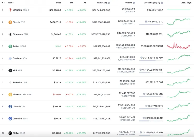Screen dimensions: 194x137
Task: Click info icon beside XRP circulating supply
Action: (x=140, y=70)
